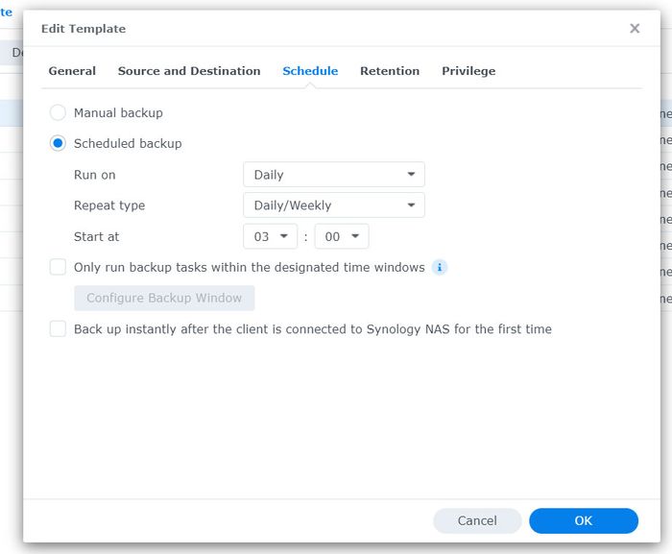Go to the Retention tab
Image resolution: width=672 pixels, height=554 pixels.
coord(390,71)
